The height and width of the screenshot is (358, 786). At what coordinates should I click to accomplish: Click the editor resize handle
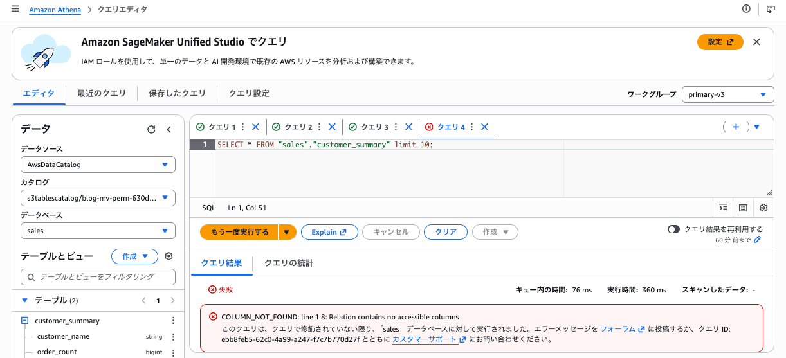(769, 193)
